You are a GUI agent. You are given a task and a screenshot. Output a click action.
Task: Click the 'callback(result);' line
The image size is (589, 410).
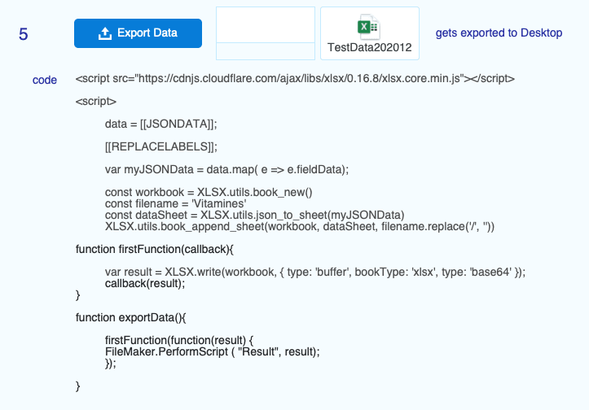[x=145, y=284]
